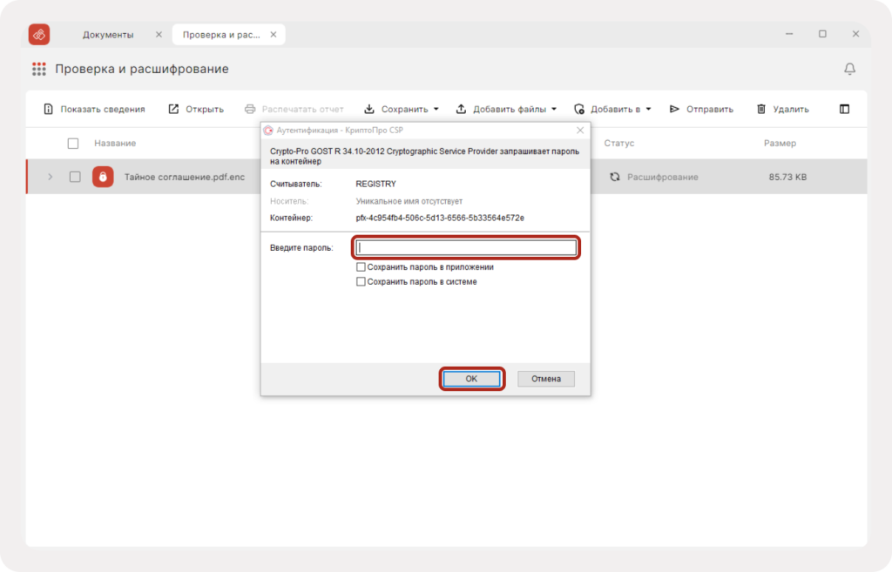Click the Save download icon
892x572 pixels.
tap(369, 109)
